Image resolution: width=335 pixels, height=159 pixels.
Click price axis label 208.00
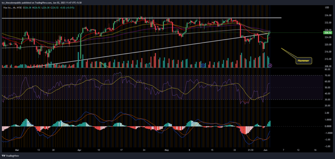[x=327, y=66]
